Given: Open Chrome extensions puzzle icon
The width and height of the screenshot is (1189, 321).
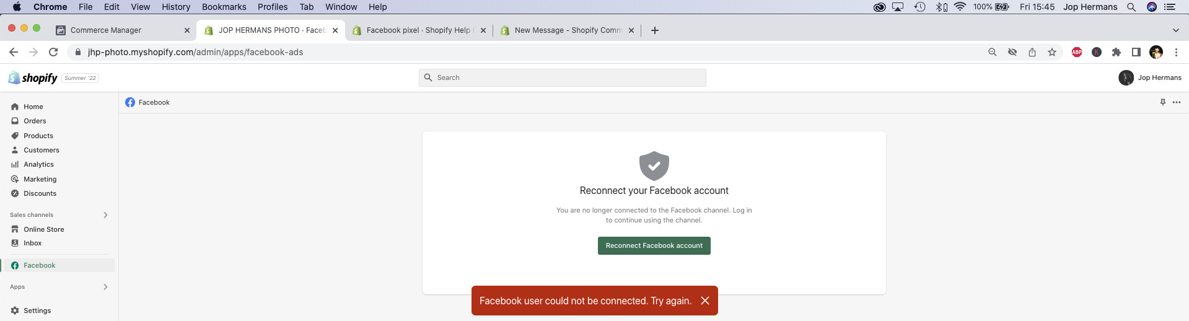Looking at the screenshot, I should pos(1117,52).
